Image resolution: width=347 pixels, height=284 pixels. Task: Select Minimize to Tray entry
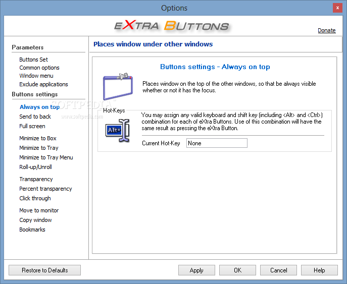coord(39,148)
